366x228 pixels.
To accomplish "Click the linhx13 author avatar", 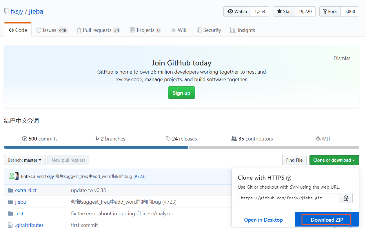I will point(12,176).
